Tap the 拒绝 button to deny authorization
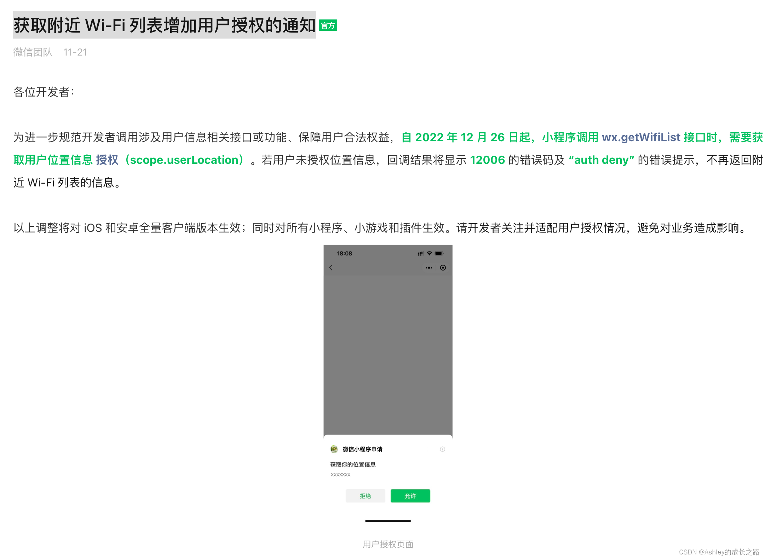Image resolution: width=765 pixels, height=559 pixels. point(365,496)
